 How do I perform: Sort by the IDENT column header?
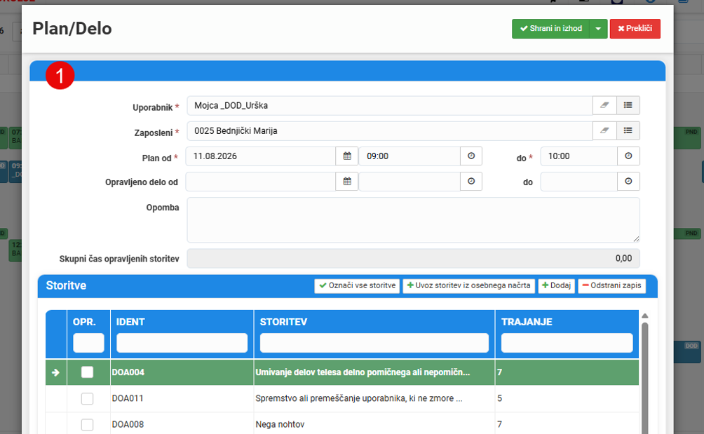click(130, 322)
